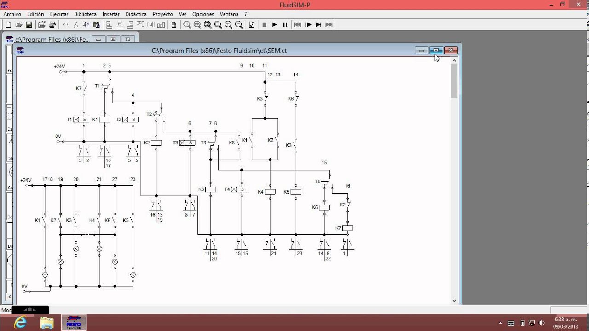Align selected objects to vertical middle
Viewport: 589px width, 331px height.
click(x=151, y=25)
